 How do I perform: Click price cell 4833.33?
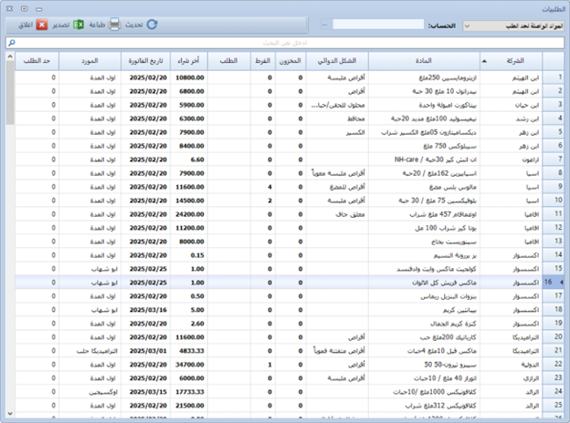pos(189,351)
